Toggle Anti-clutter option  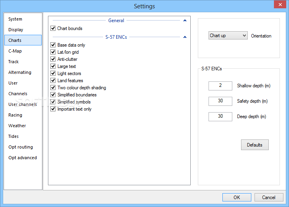53,59
